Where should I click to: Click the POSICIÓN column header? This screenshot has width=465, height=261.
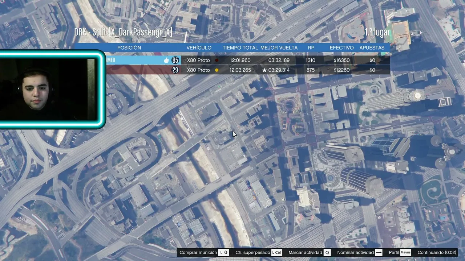(129, 47)
